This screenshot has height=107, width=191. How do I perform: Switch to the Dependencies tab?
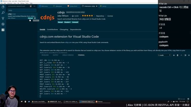point(76,29)
